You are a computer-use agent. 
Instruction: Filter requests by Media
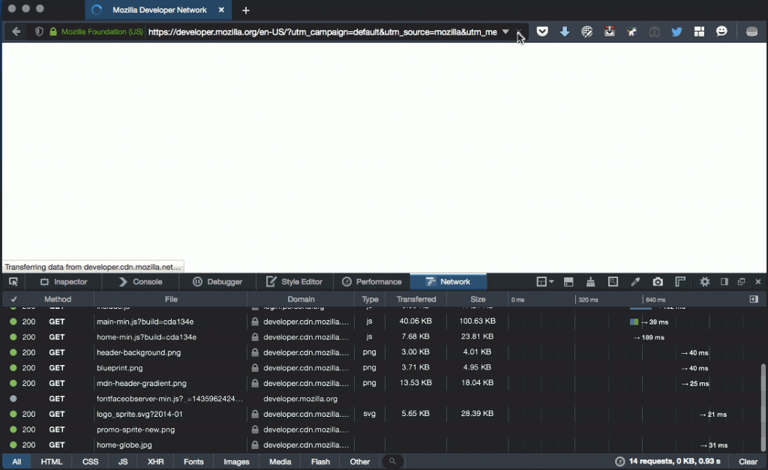280,462
